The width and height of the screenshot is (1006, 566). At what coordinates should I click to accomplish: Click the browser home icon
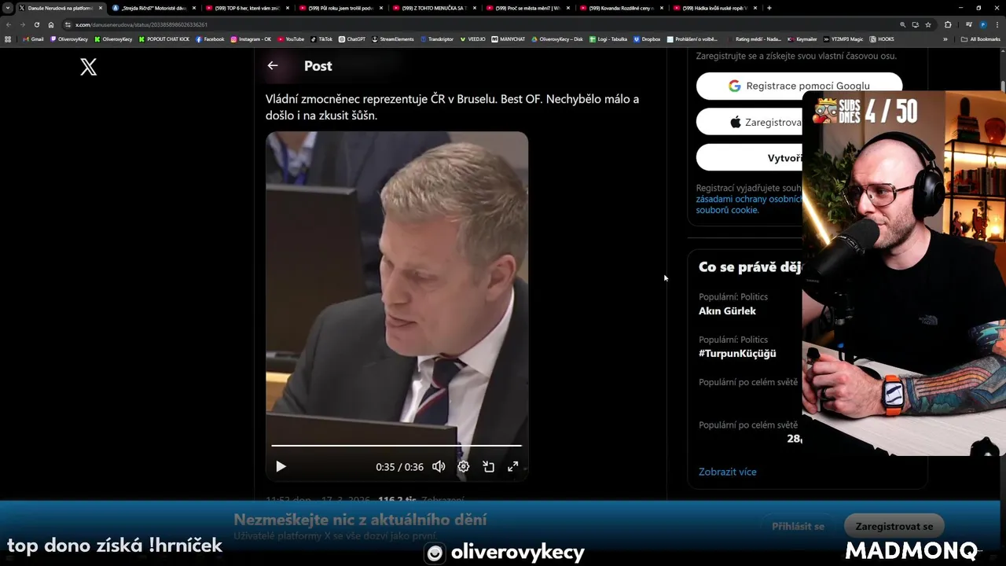click(x=51, y=24)
